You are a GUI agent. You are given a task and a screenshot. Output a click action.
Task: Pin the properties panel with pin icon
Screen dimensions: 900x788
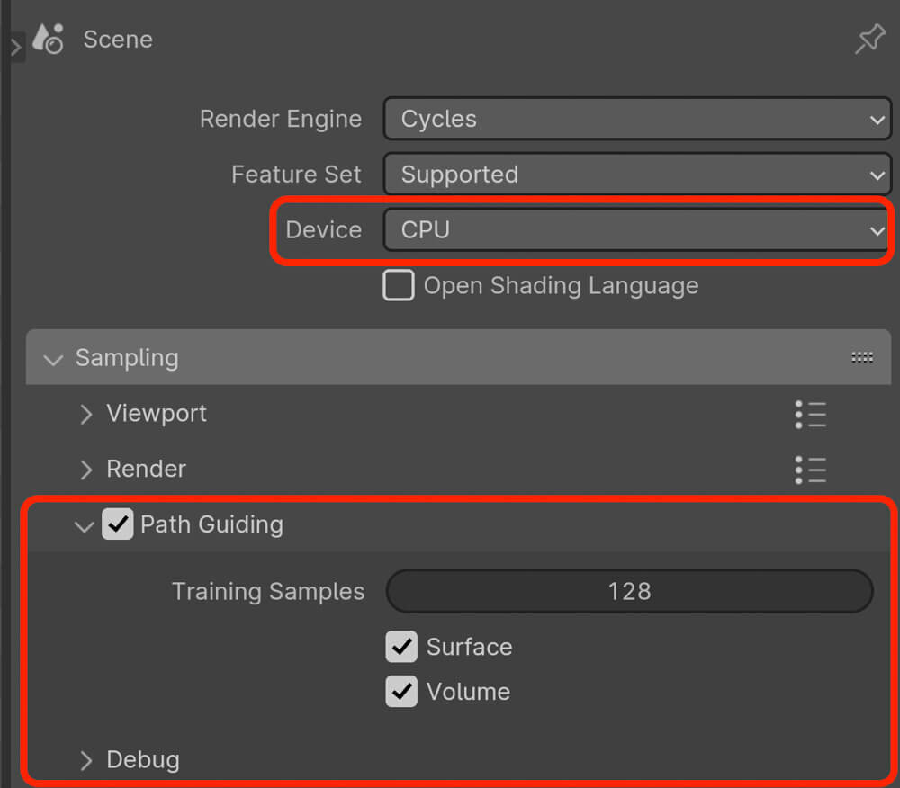[x=870, y=39]
